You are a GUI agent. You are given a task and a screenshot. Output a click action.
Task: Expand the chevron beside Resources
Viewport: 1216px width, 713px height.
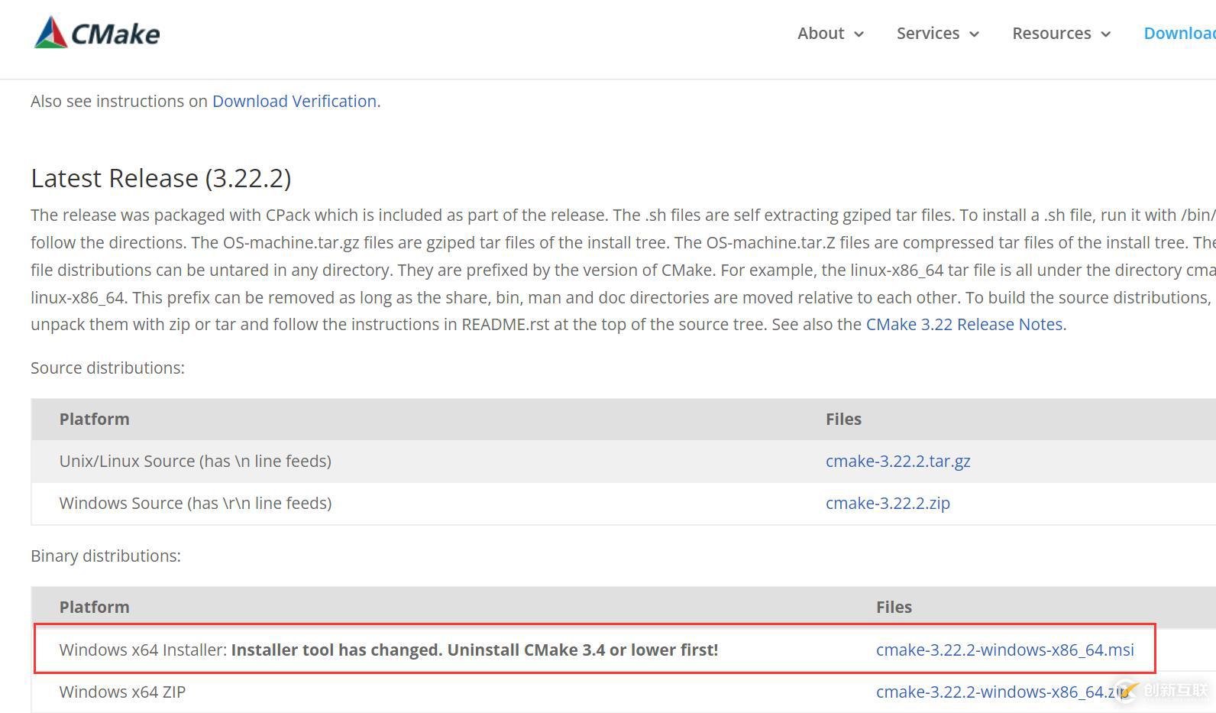coord(1106,34)
